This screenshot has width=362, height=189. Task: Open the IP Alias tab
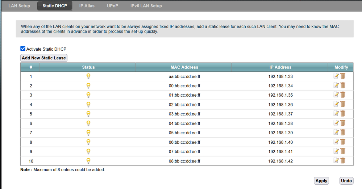tap(87, 6)
